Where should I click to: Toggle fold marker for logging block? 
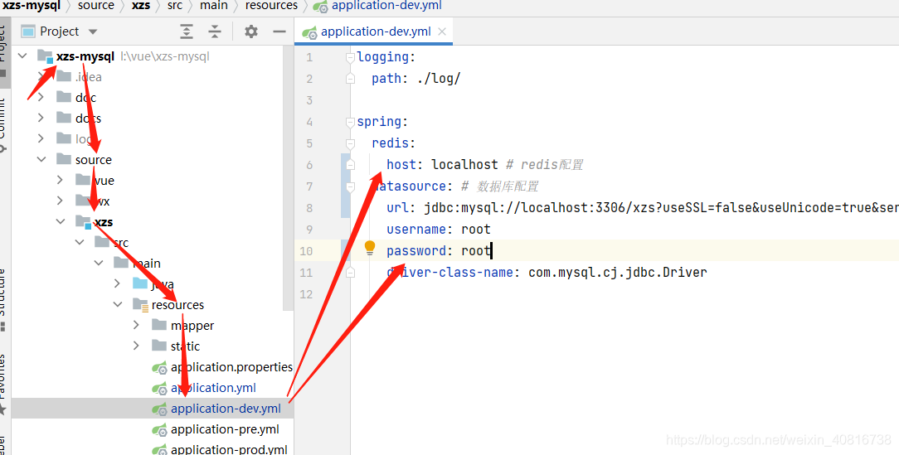tap(350, 57)
